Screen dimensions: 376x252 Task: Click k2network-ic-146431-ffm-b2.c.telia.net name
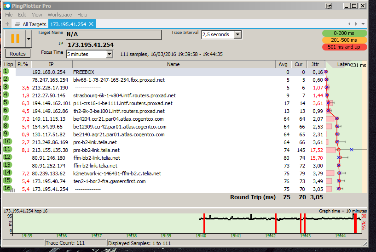(117, 174)
